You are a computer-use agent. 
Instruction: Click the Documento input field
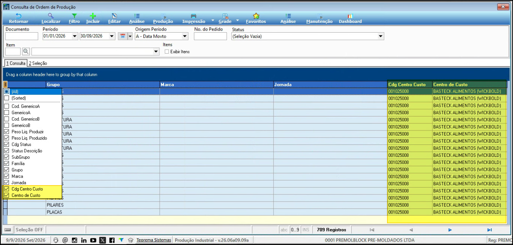tap(22, 36)
